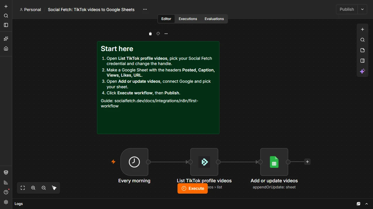373x209 pixels.
Task: Click the plus icon in left sidebar
Action: pyautogui.click(x=6, y=6)
